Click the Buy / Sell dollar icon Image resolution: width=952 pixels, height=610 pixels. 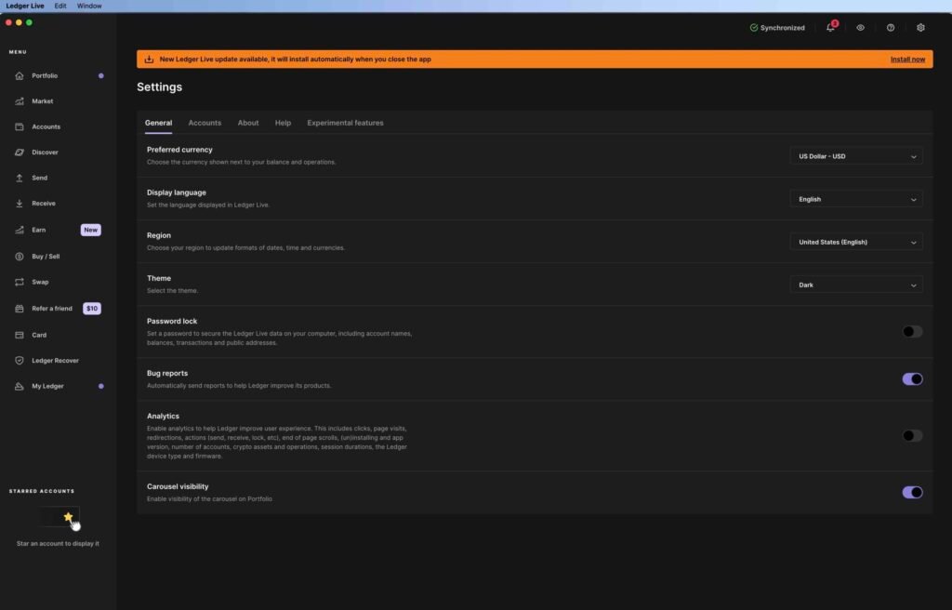coord(20,257)
